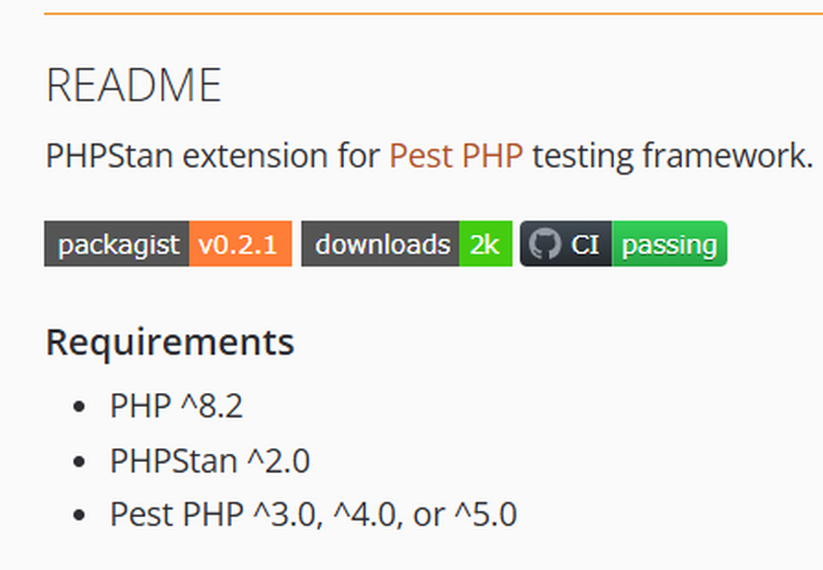Click the CI text on the build badge
The image size is (823, 570).
[x=585, y=244]
